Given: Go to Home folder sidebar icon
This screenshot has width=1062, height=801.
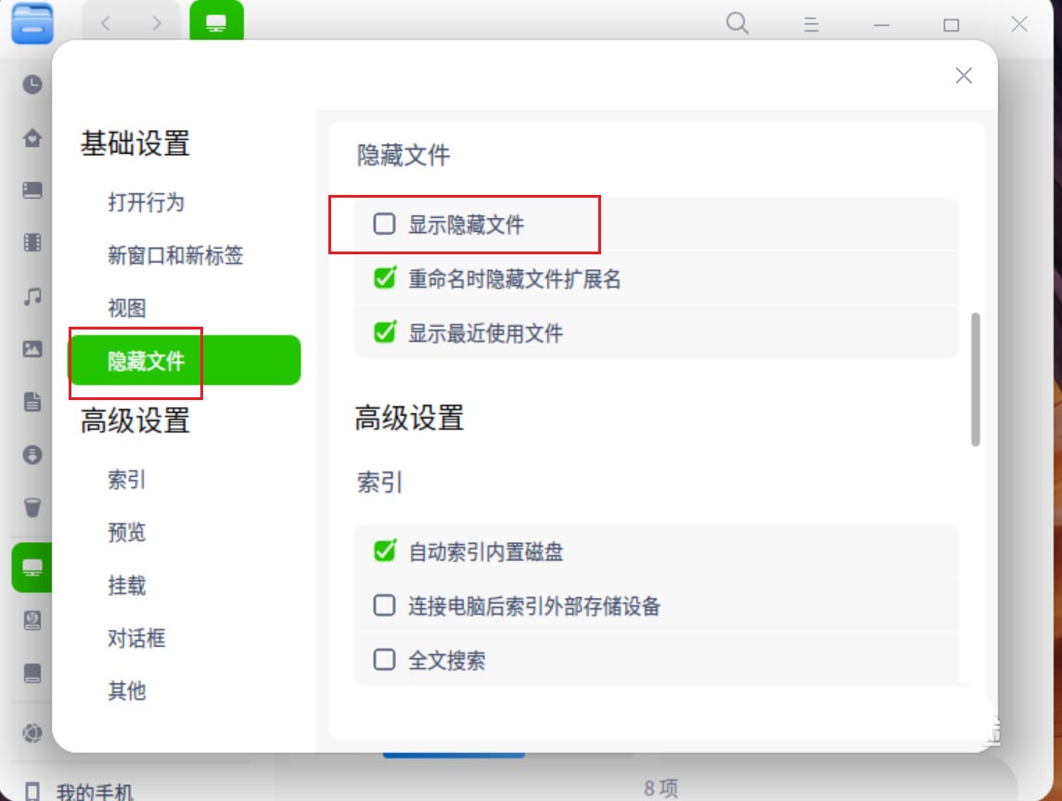Looking at the screenshot, I should [x=32, y=137].
